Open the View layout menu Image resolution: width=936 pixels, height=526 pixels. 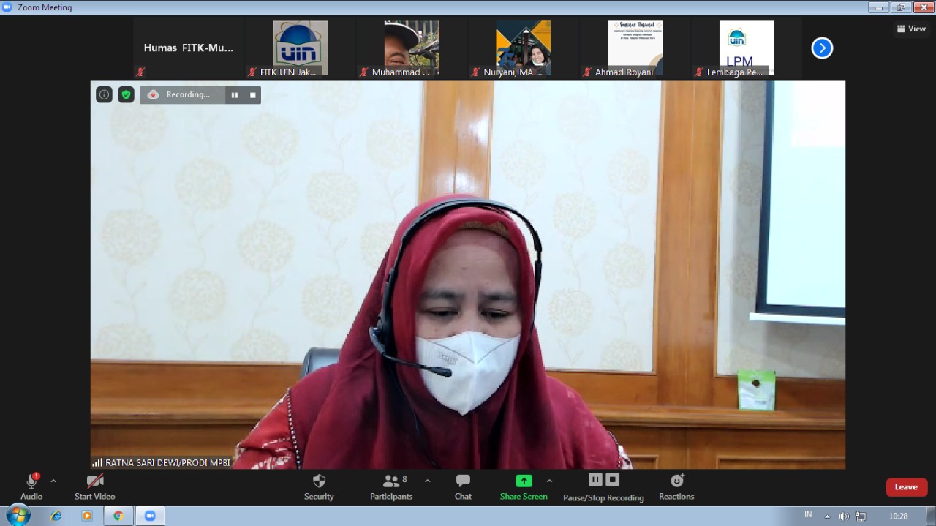click(911, 29)
